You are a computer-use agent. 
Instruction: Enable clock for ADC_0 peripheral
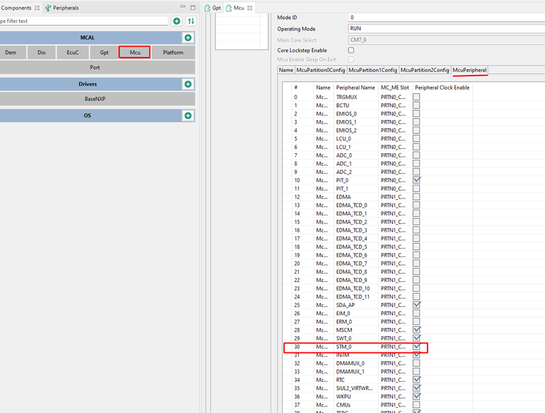tap(416, 155)
